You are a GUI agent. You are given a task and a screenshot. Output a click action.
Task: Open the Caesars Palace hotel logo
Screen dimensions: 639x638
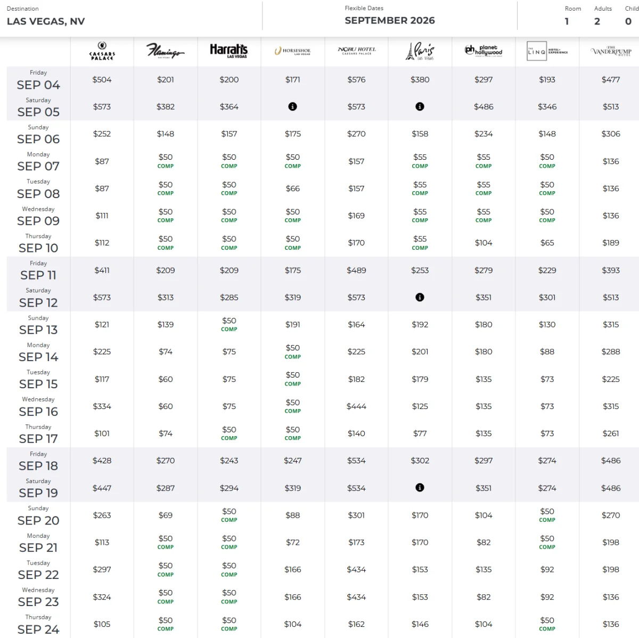pyautogui.click(x=102, y=51)
